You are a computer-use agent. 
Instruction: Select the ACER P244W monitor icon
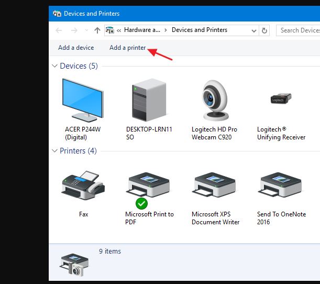pos(83,100)
